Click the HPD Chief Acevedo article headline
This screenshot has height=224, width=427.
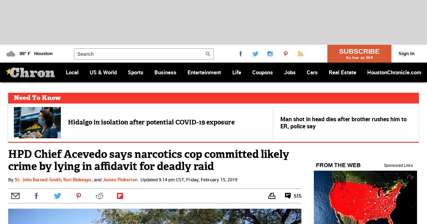pos(149,160)
